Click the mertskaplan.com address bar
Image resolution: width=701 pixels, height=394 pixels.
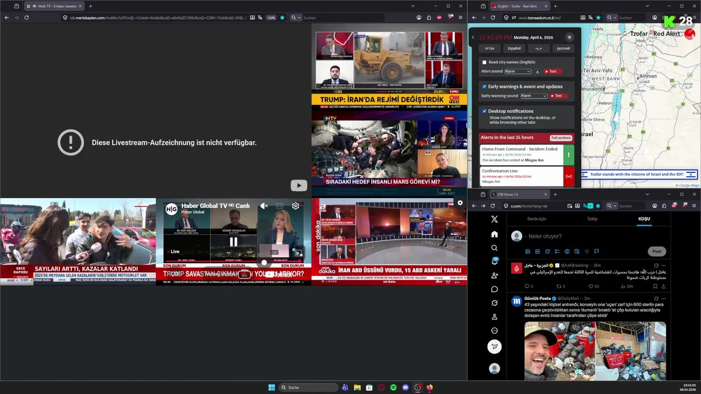[158, 18]
